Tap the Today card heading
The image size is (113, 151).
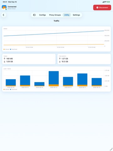5,56
